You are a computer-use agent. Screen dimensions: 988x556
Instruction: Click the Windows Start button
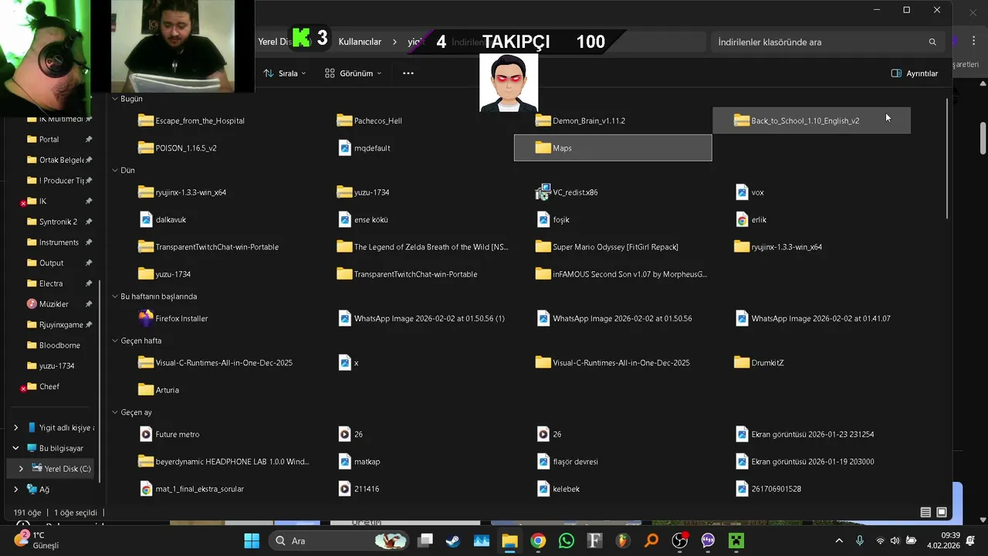252,541
